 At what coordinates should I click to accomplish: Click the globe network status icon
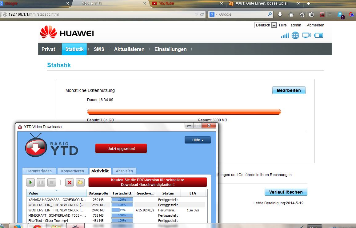pyautogui.click(x=295, y=35)
